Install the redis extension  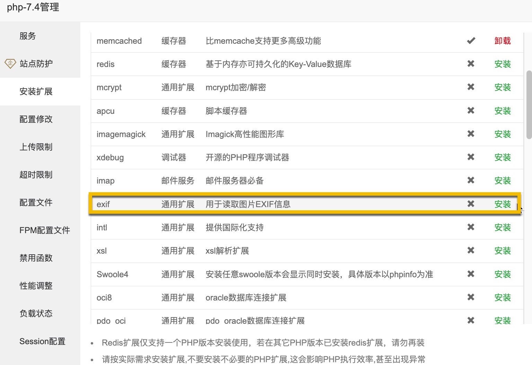point(503,64)
